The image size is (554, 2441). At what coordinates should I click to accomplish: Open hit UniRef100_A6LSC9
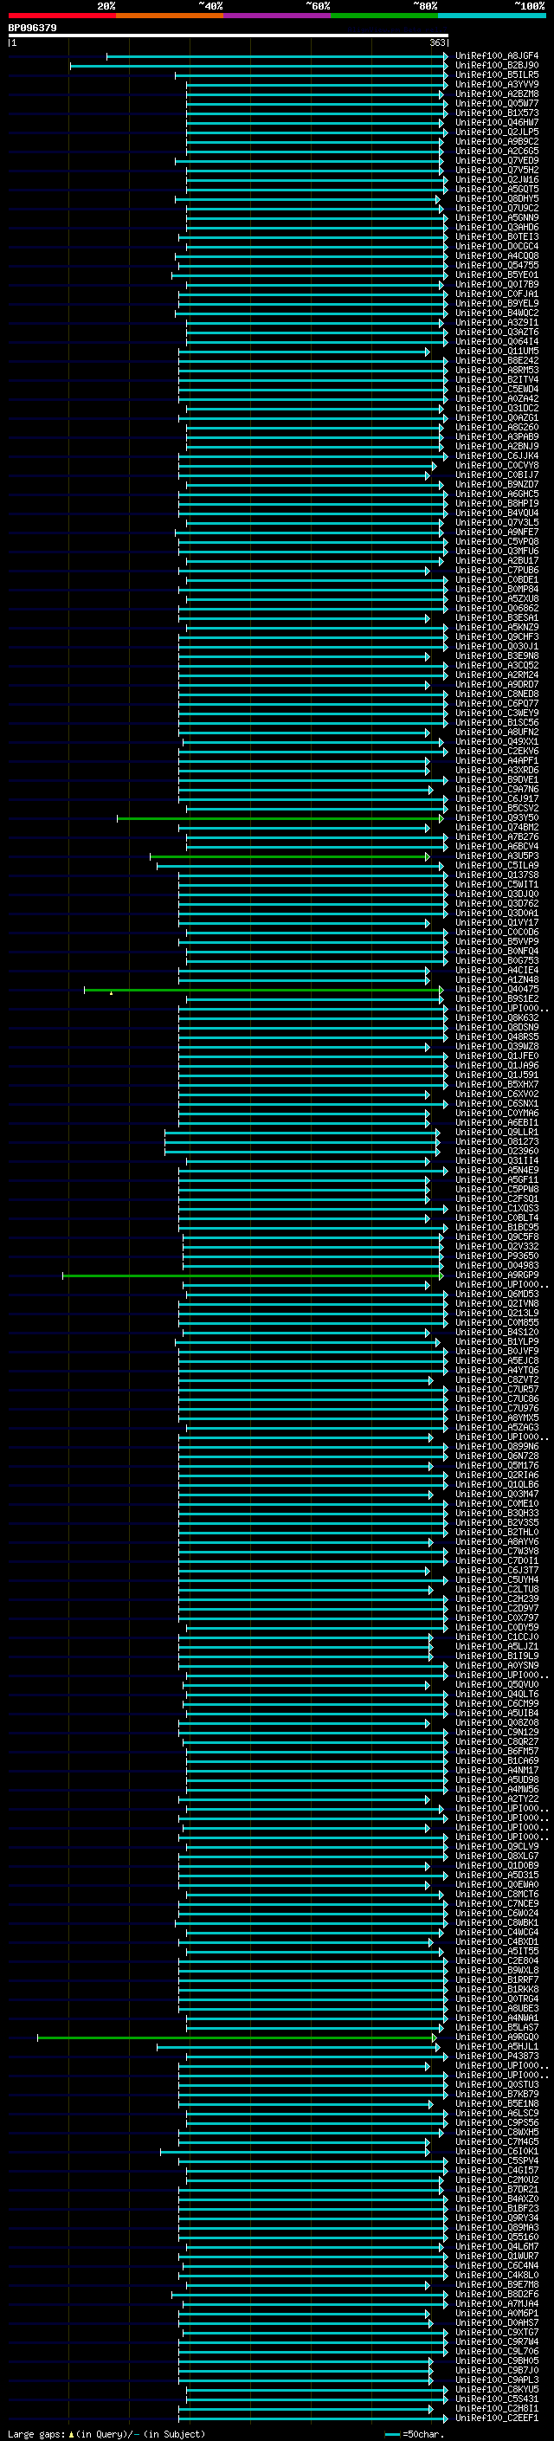tap(497, 2113)
